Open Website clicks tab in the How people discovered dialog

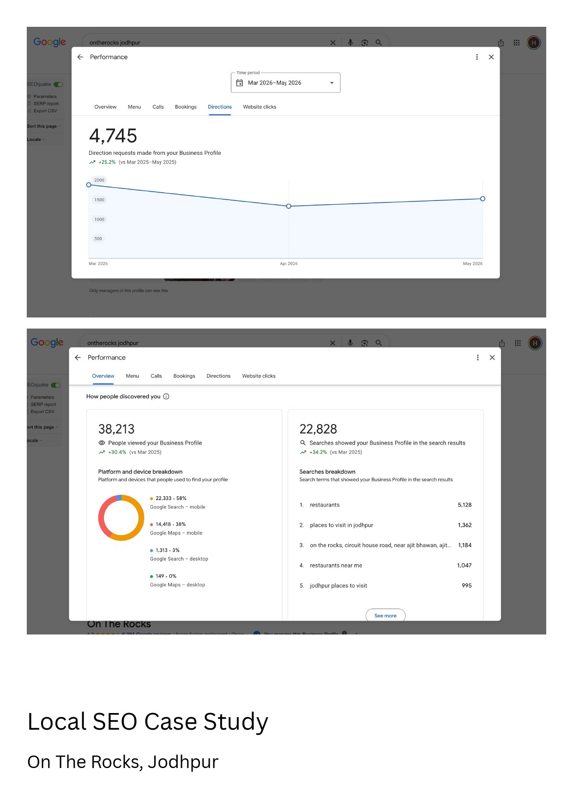[x=259, y=376]
